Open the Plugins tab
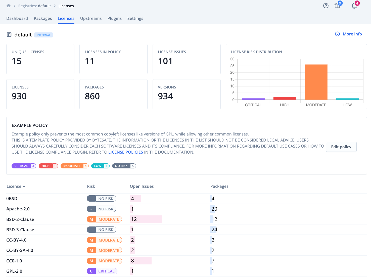Viewport: 371px width, 277px height. click(x=114, y=18)
